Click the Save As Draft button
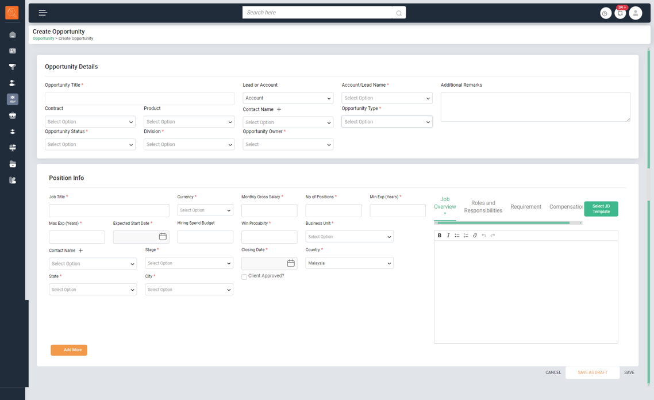This screenshot has width=654, height=400. coord(592,372)
